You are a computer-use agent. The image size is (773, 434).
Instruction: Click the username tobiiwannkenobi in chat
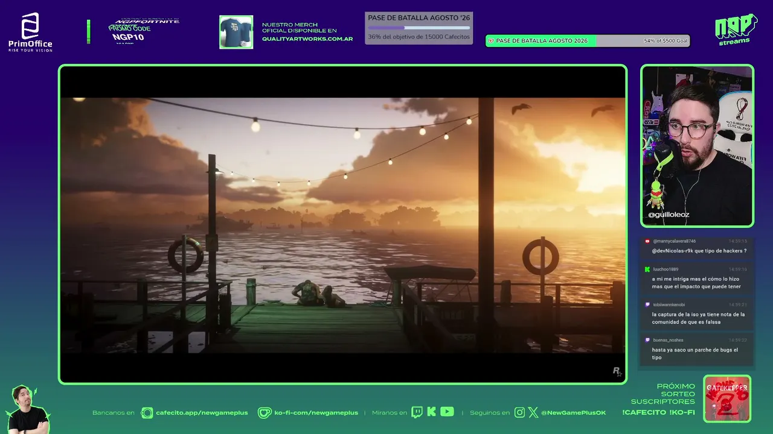[669, 305]
